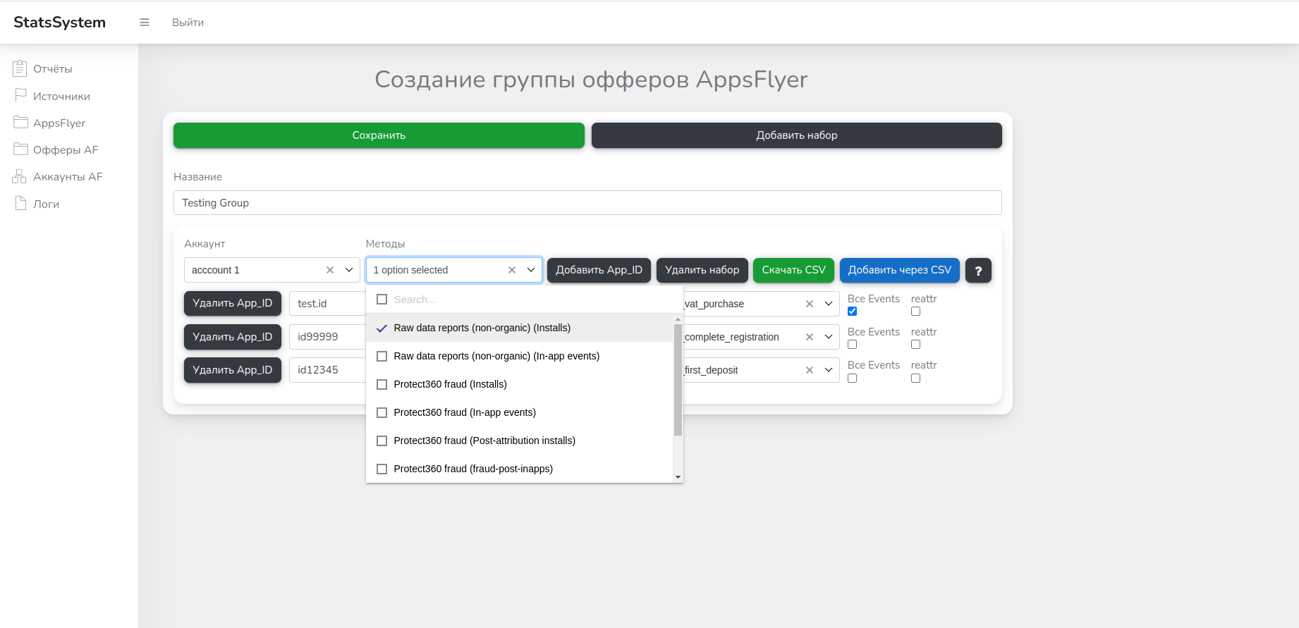Image resolution: width=1299 pixels, height=628 pixels.
Task: Clear the methods selection with X
Action: pos(512,270)
